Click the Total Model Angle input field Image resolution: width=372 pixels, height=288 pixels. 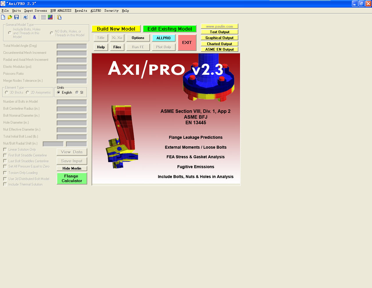[72, 46]
